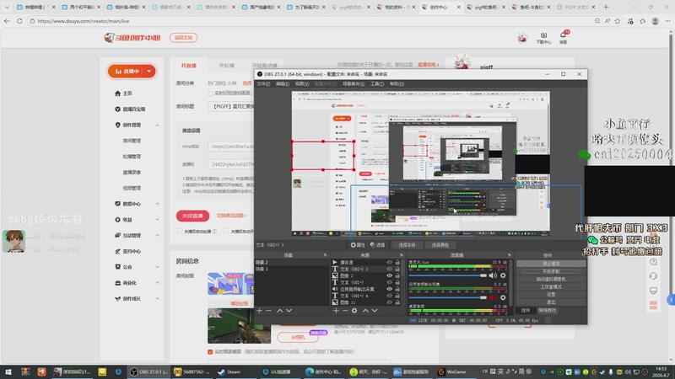Check the auto-replay after stream close checkbox
Viewport: 675px width, 379px height.
[x=180, y=231]
